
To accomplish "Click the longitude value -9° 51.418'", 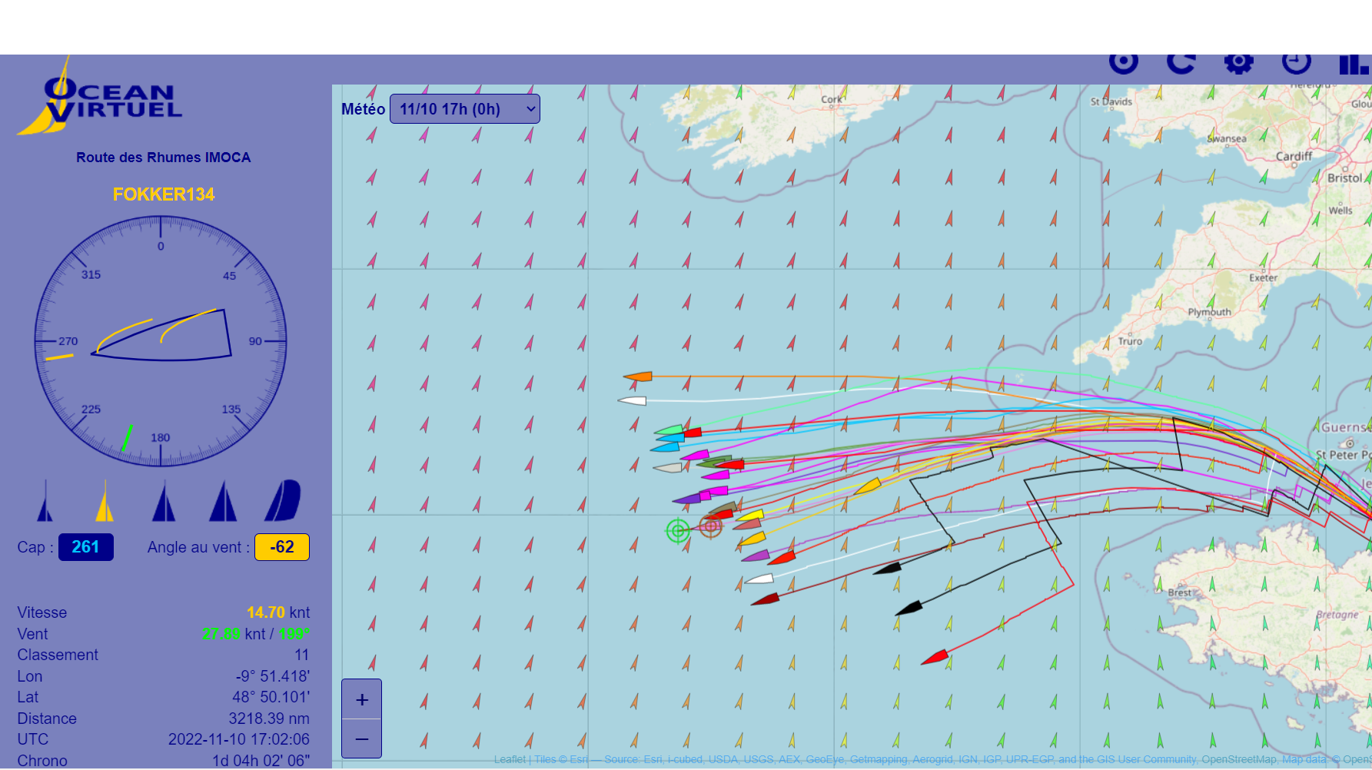I will [273, 676].
